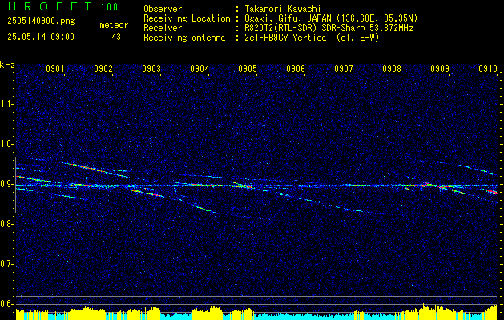Click the 0909 time marker
This screenshot has height=320, width=504.
(440, 69)
